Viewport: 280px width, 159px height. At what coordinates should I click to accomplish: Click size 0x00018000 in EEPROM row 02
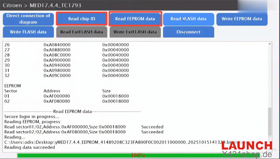click(116, 101)
